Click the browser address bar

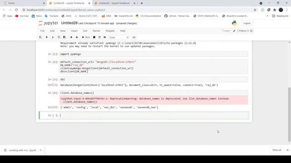137,10
